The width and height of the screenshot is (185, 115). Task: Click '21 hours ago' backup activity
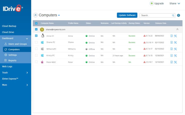click(x=118, y=55)
